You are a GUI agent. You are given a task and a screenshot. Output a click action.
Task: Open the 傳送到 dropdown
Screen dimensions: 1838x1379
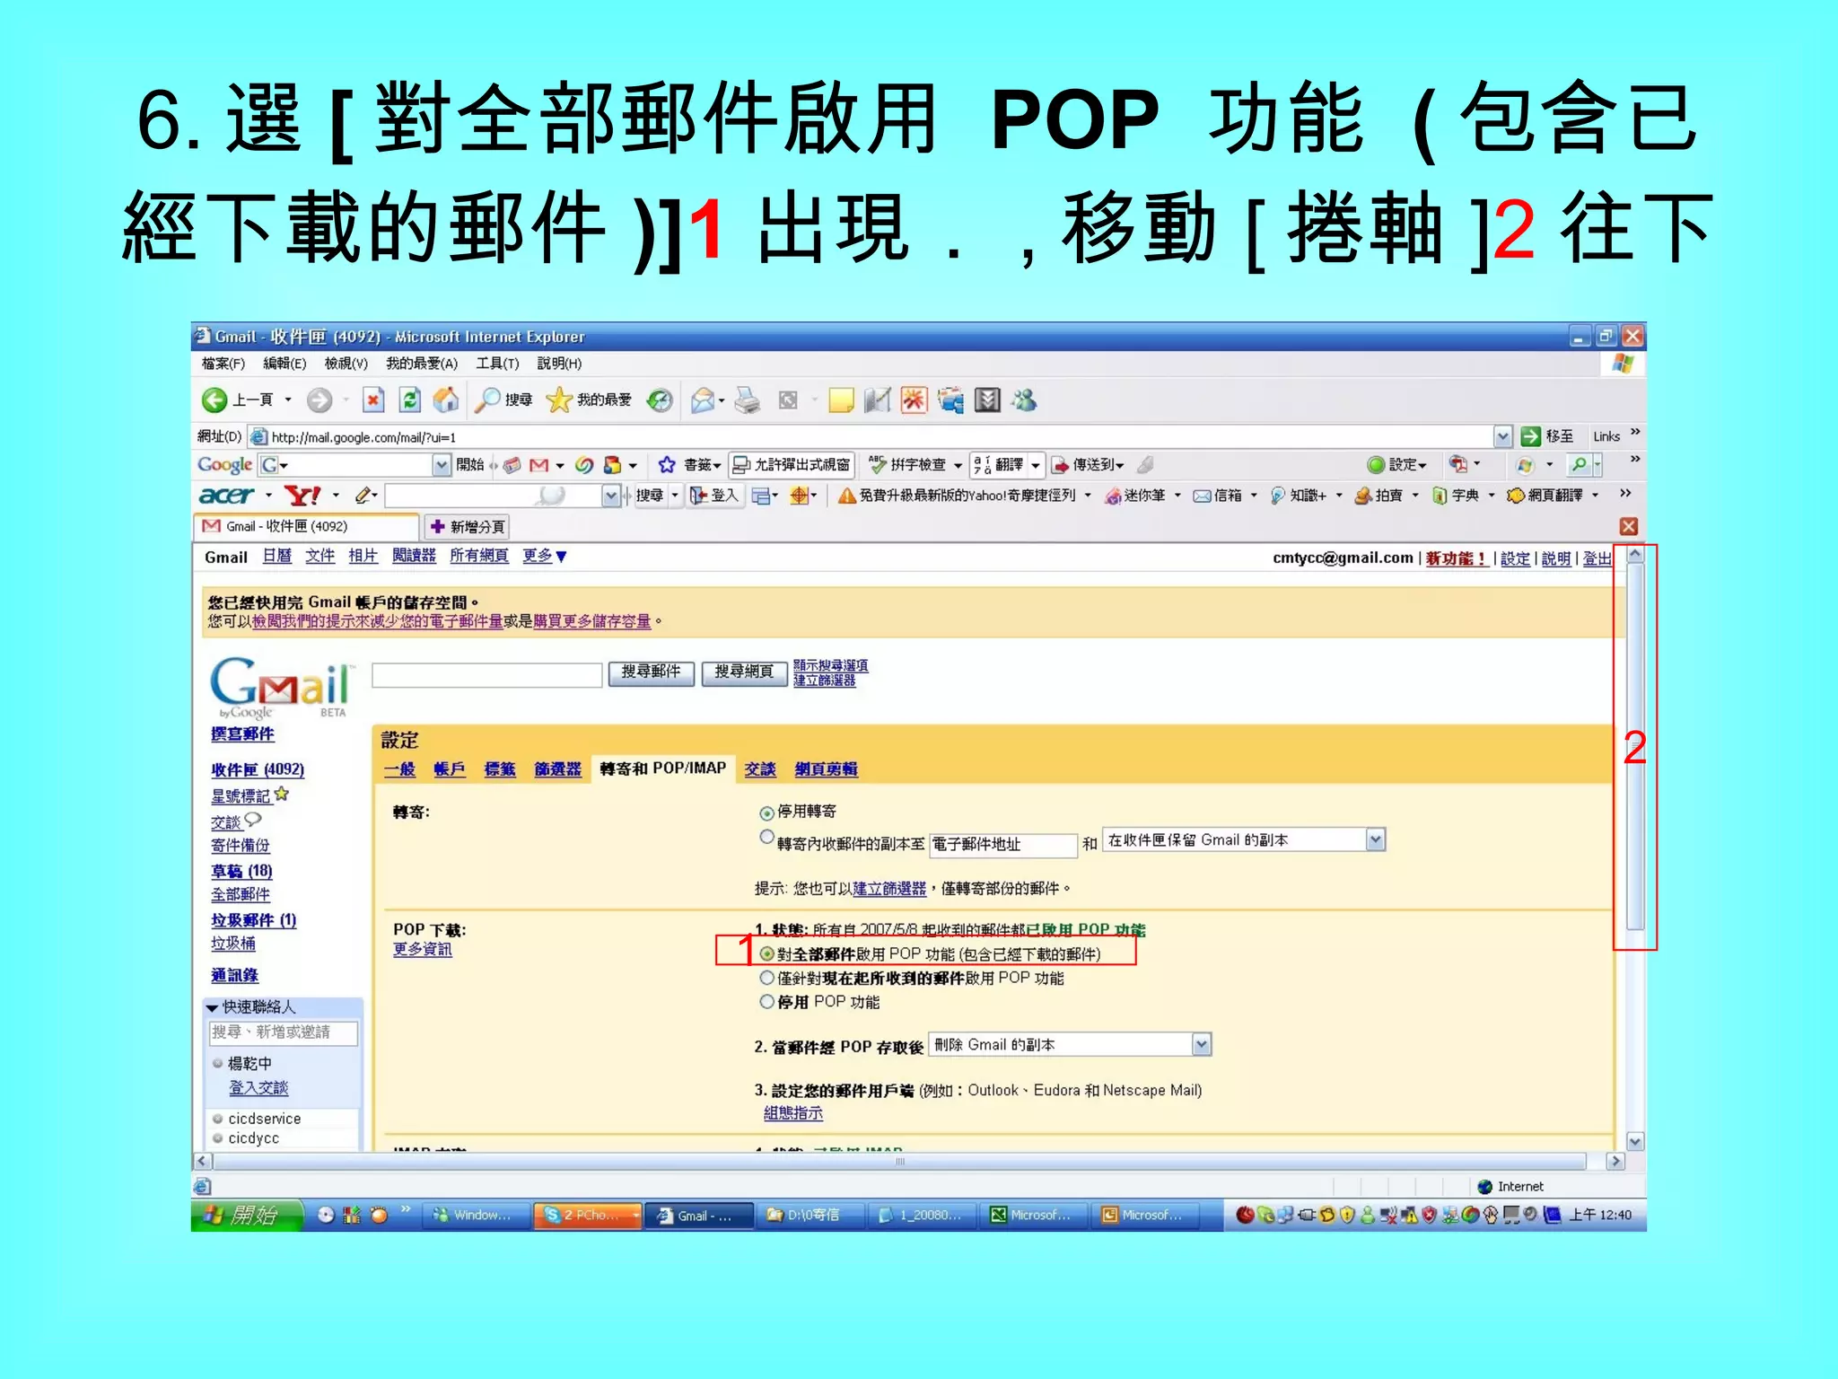[1089, 464]
